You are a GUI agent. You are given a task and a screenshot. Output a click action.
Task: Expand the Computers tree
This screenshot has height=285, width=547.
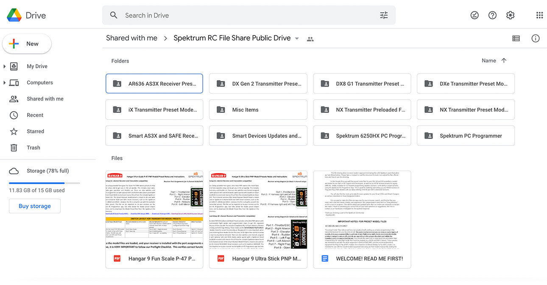5,83
